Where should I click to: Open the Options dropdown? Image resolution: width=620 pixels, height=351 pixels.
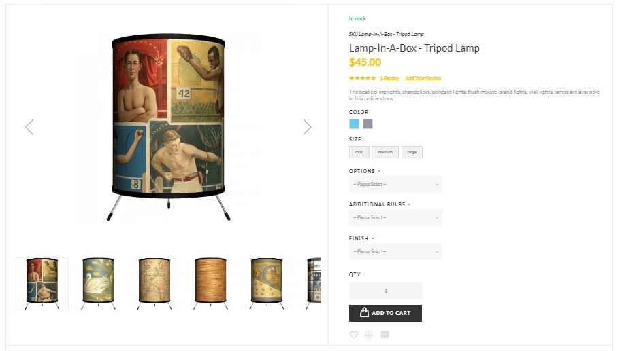click(x=395, y=184)
